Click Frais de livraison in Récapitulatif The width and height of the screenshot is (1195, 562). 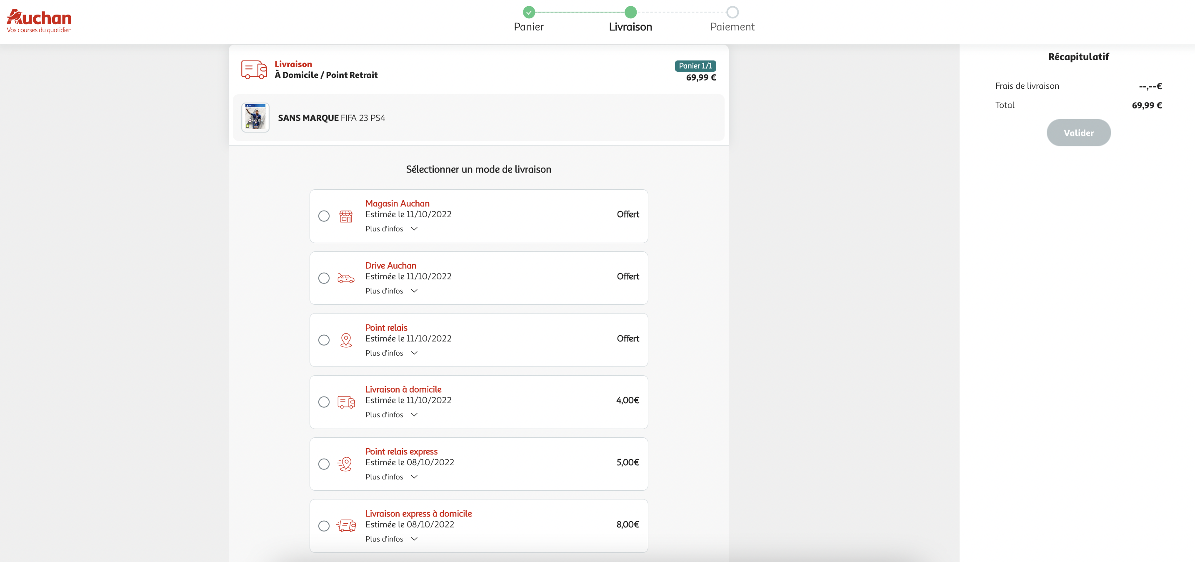coord(1027,86)
